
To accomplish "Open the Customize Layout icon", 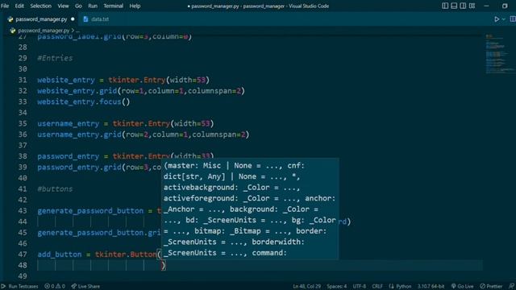I will click(472, 6).
